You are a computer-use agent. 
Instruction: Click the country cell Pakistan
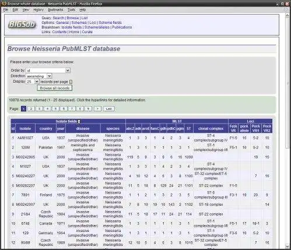[45, 147]
